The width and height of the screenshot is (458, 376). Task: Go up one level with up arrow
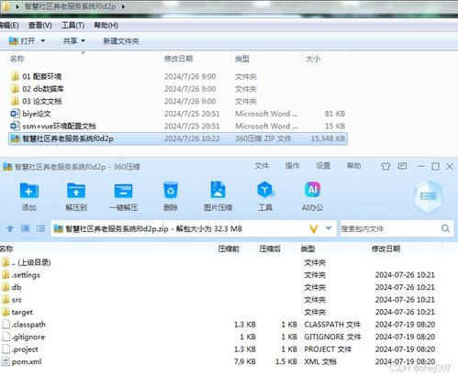[x=10, y=228]
